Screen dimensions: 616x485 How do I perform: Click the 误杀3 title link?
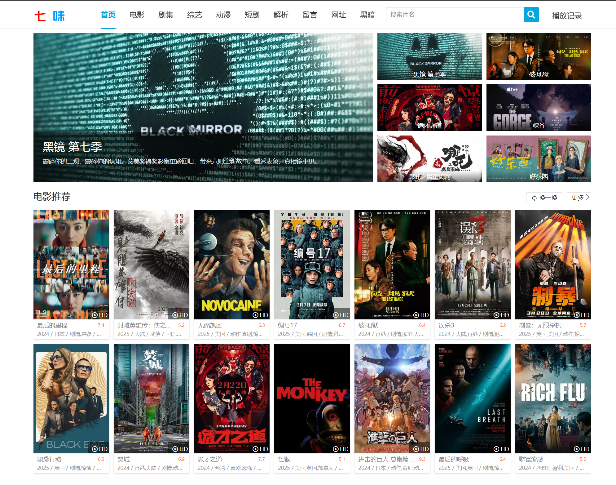[446, 325]
